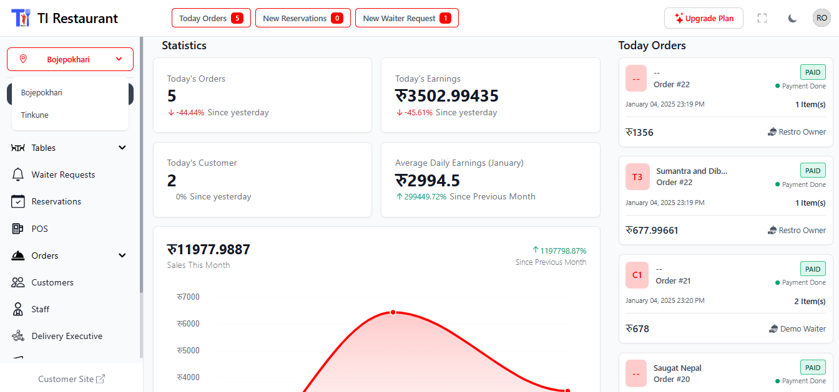Open the RO user avatar menu
This screenshot has height=392, width=839.
[x=822, y=18]
